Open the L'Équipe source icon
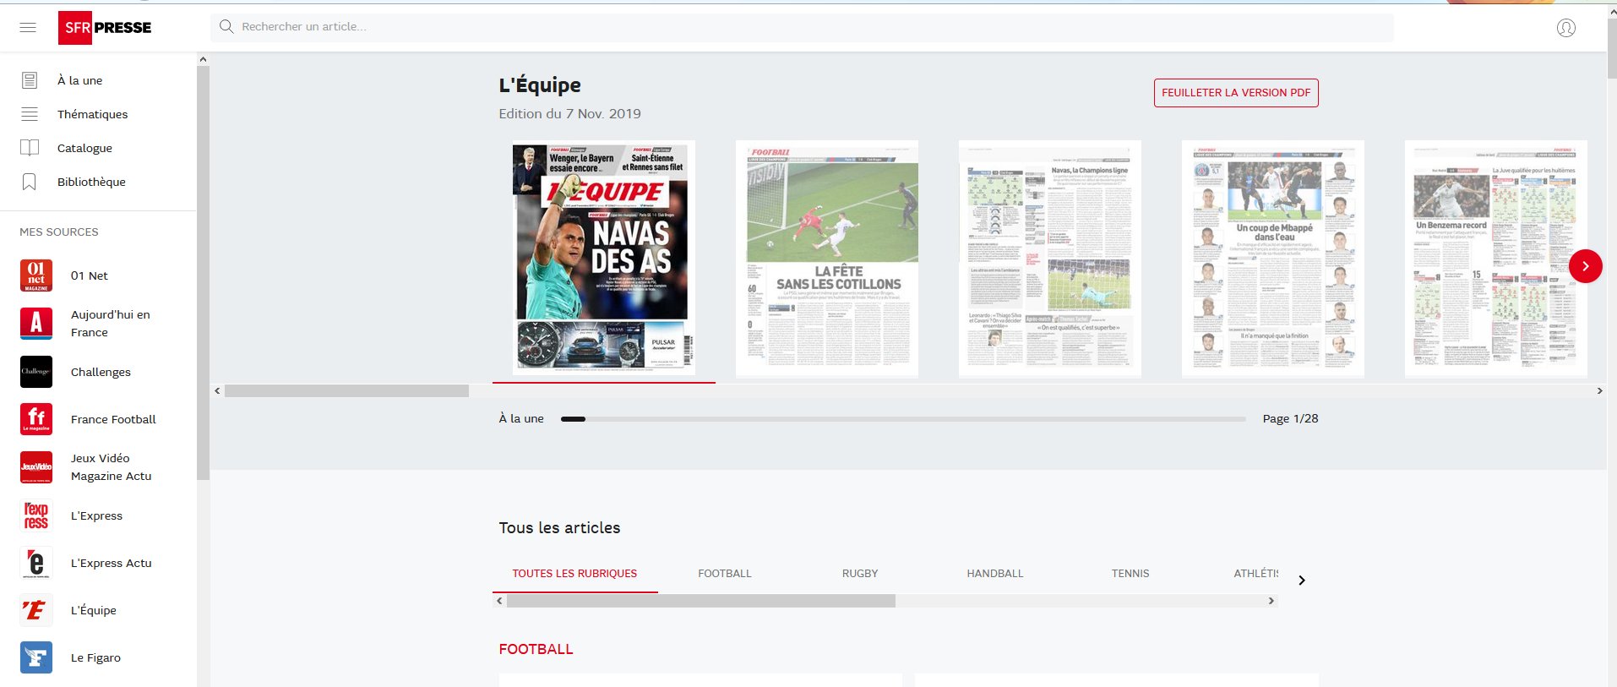This screenshot has width=1617, height=687. [36, 610]
